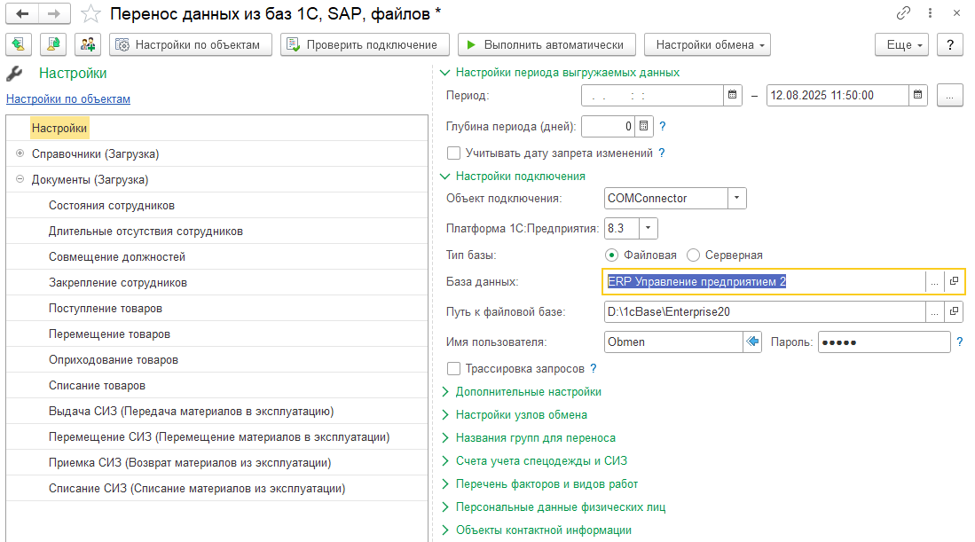Open calculator for period depth field

[644, 127]
